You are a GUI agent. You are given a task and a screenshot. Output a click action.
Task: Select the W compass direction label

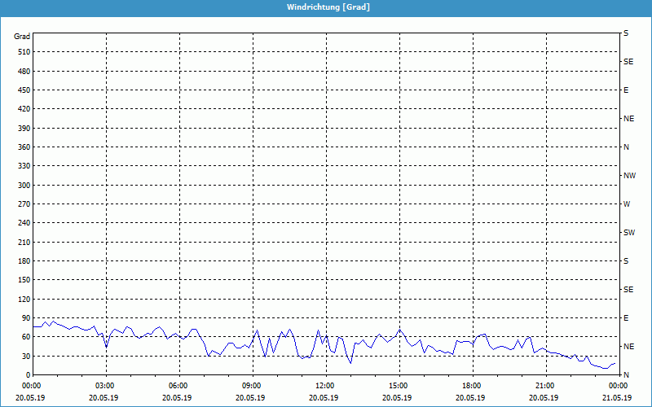(627, 204)
